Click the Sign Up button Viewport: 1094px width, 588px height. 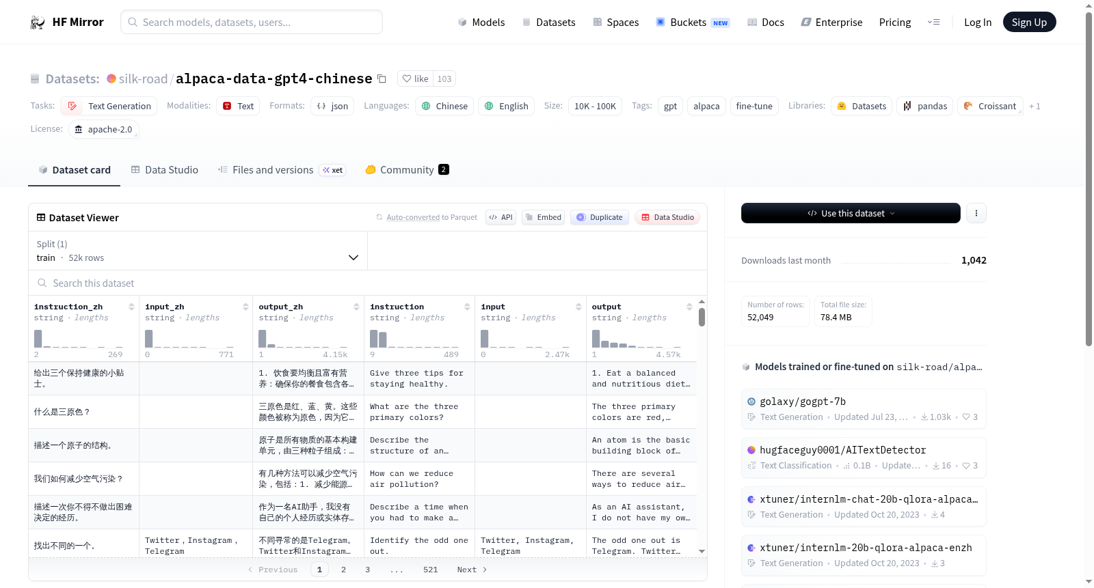[x=1029, y=23]
